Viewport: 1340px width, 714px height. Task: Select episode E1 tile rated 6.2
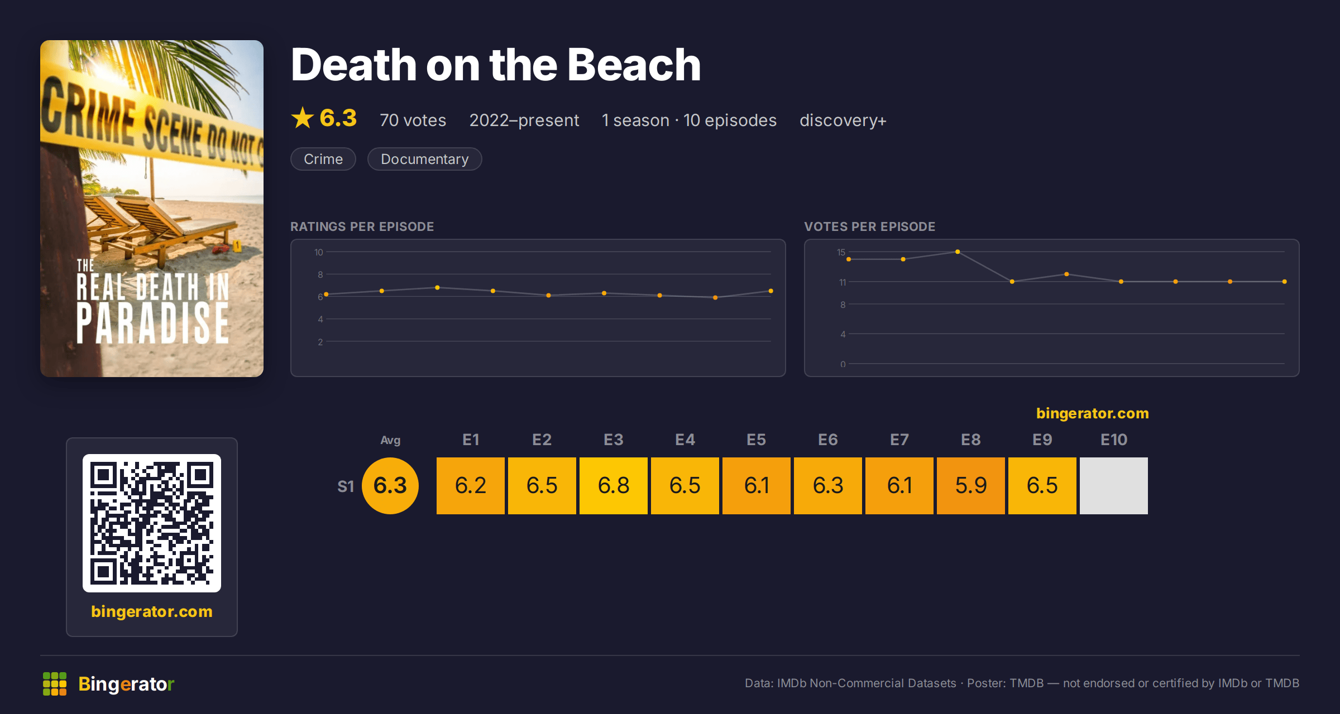tap(471, 486)
